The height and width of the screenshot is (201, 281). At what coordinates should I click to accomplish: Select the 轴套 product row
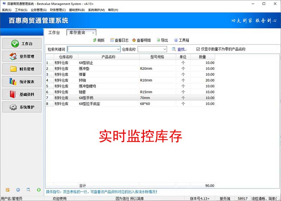coord(130,92)
